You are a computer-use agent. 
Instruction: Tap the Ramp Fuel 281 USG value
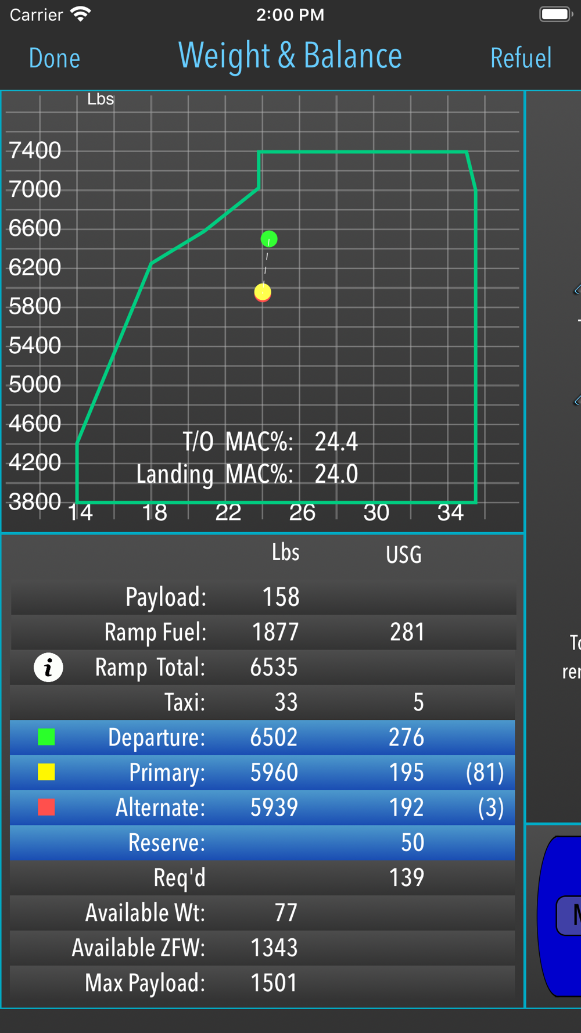[x=407, y=632]
